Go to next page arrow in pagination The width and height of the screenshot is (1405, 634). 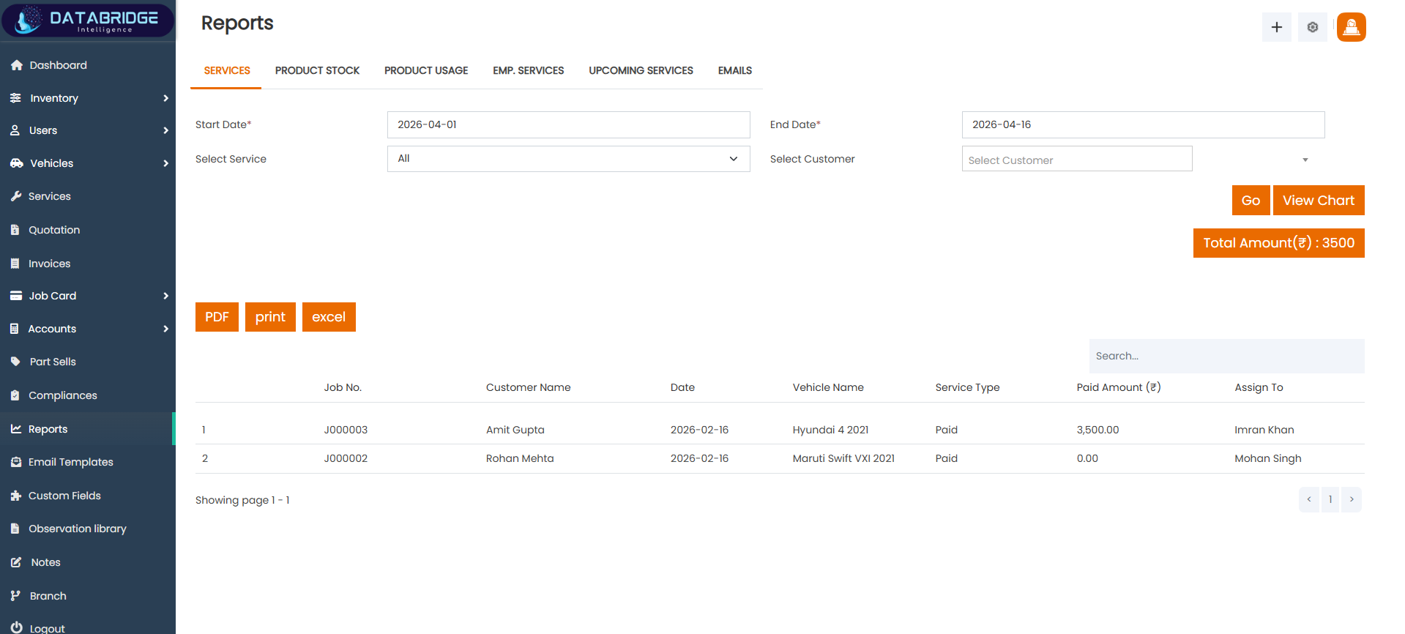click(x=1352, y=499)
